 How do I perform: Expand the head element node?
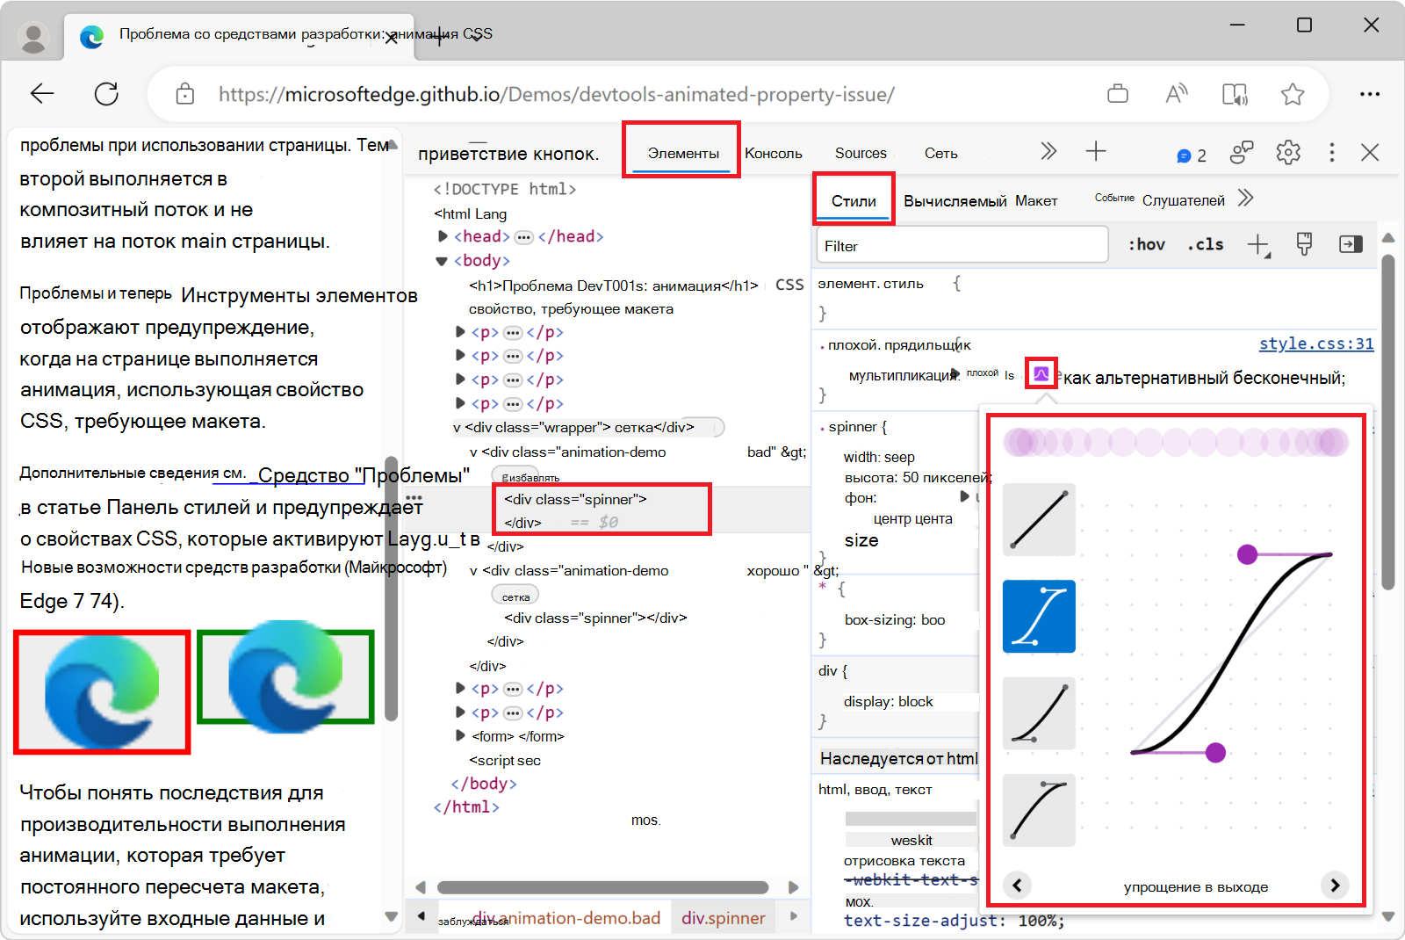(443, 236)
